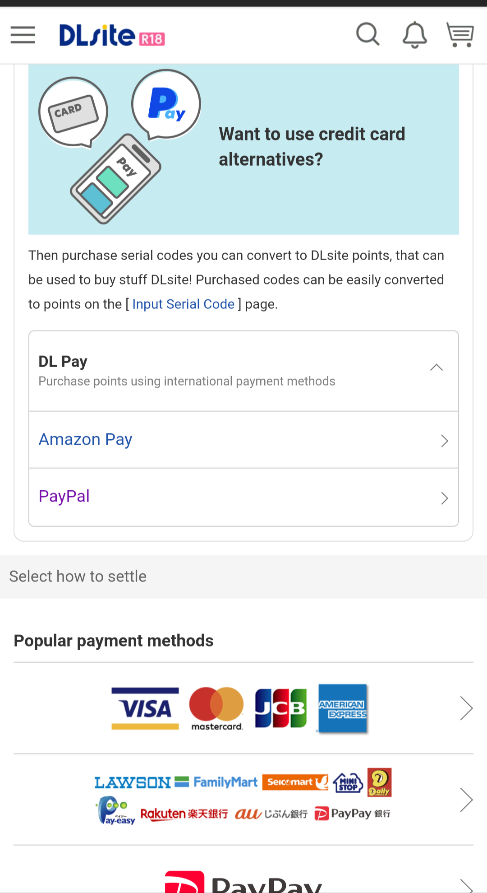Click the Visa card logo
The height and width of the screenshot is (893, 487).
pos(145,708)
